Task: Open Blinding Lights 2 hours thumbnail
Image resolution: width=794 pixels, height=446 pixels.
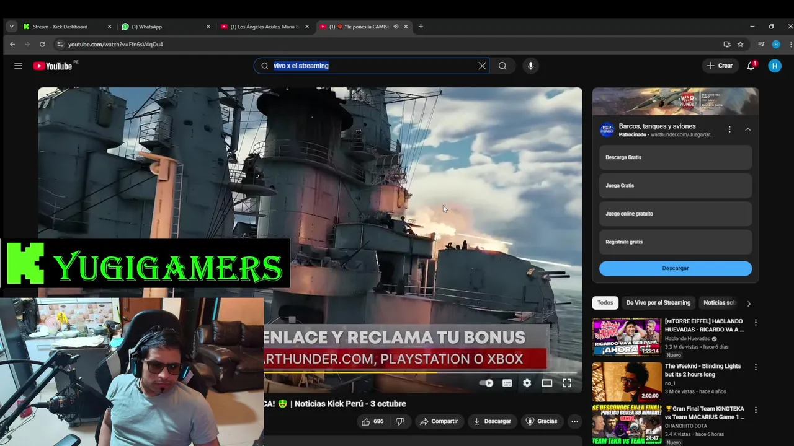Action: (627, 382)
